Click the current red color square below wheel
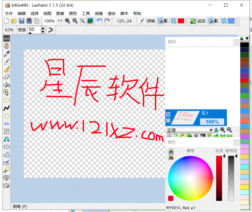This screenshot has width=252, height=212. (x=171, y=198)
